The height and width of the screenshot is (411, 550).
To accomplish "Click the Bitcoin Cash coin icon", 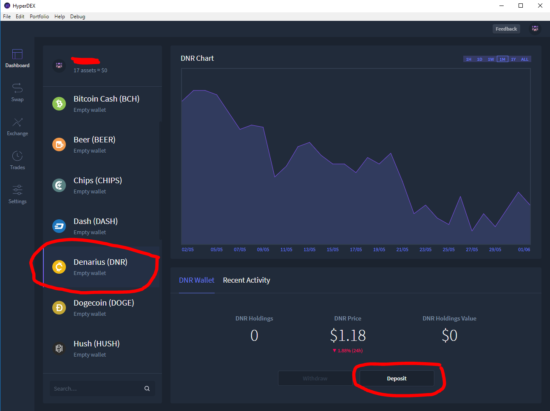I will click(x=59, y=104).
